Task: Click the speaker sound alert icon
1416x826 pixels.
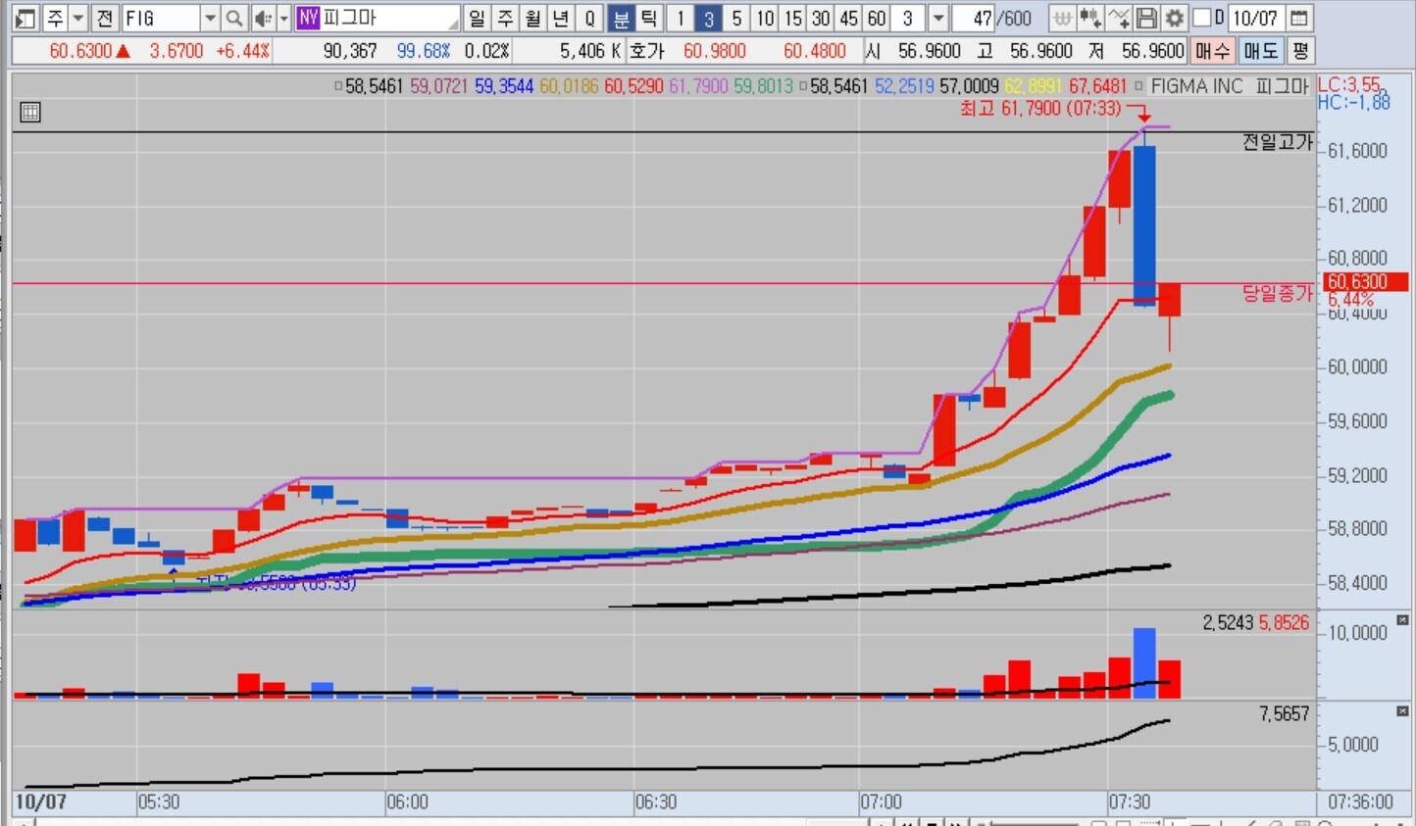Action: tap(262, 18)
